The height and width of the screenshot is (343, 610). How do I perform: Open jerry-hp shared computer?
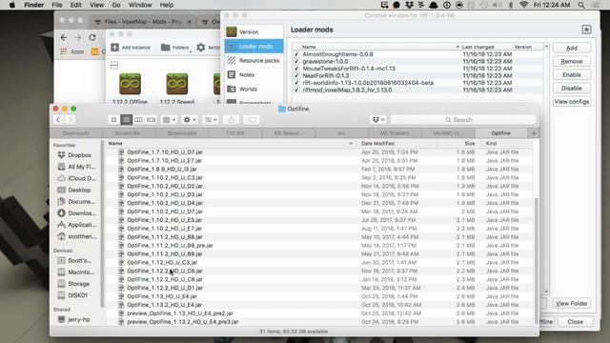pos(74,319)
